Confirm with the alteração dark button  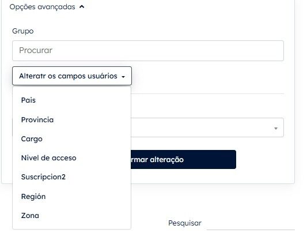pos(183,159)
